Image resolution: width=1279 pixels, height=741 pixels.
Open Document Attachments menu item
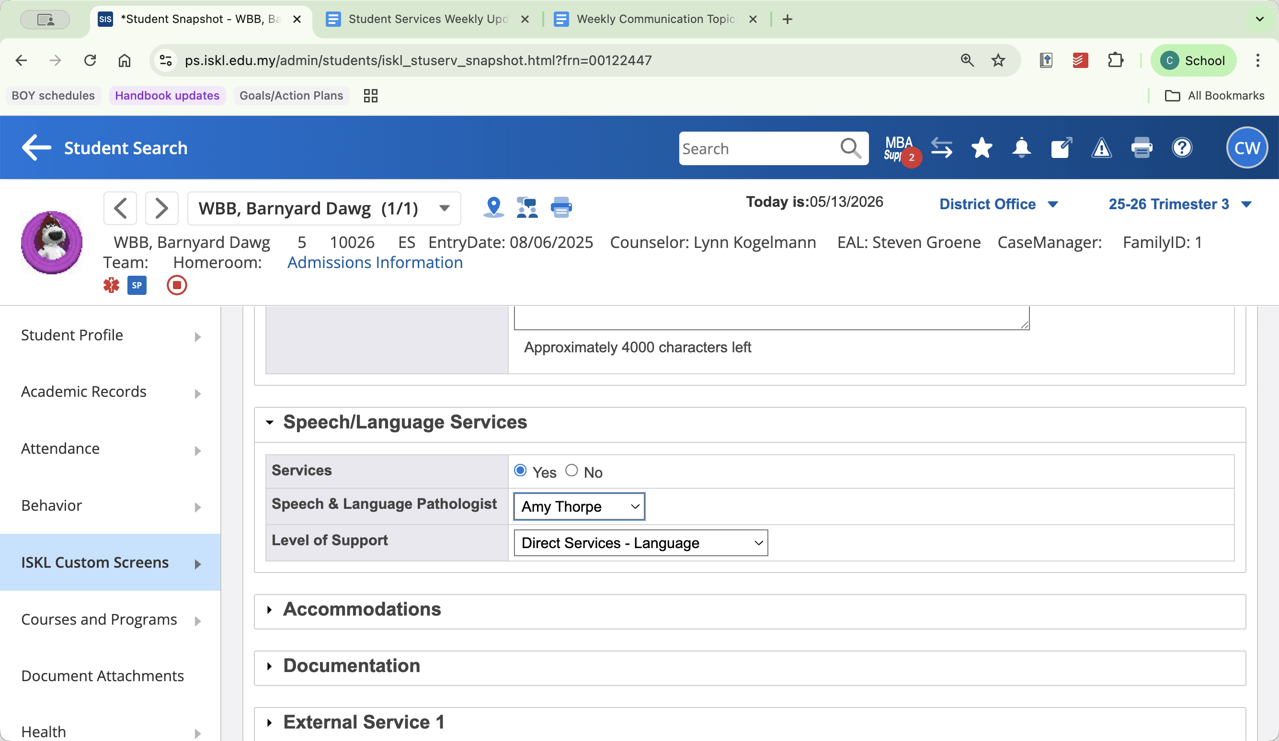click(111, 675)
